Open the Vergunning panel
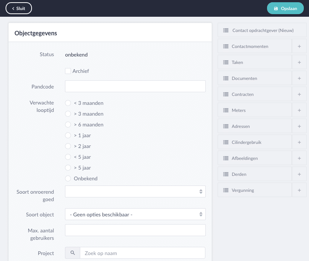The image size is (309, 261). 255,190
